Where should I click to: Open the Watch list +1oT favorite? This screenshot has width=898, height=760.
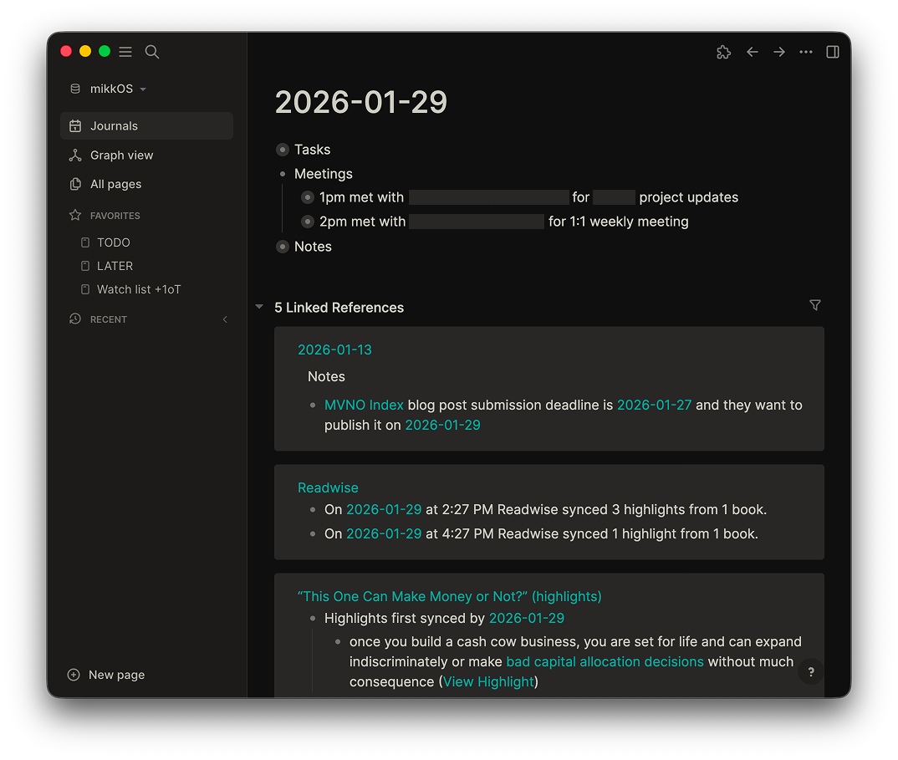140,288
